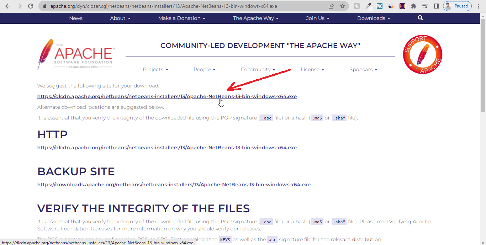Click the page vertical scrollbar thumb

[x=483, y=65]
